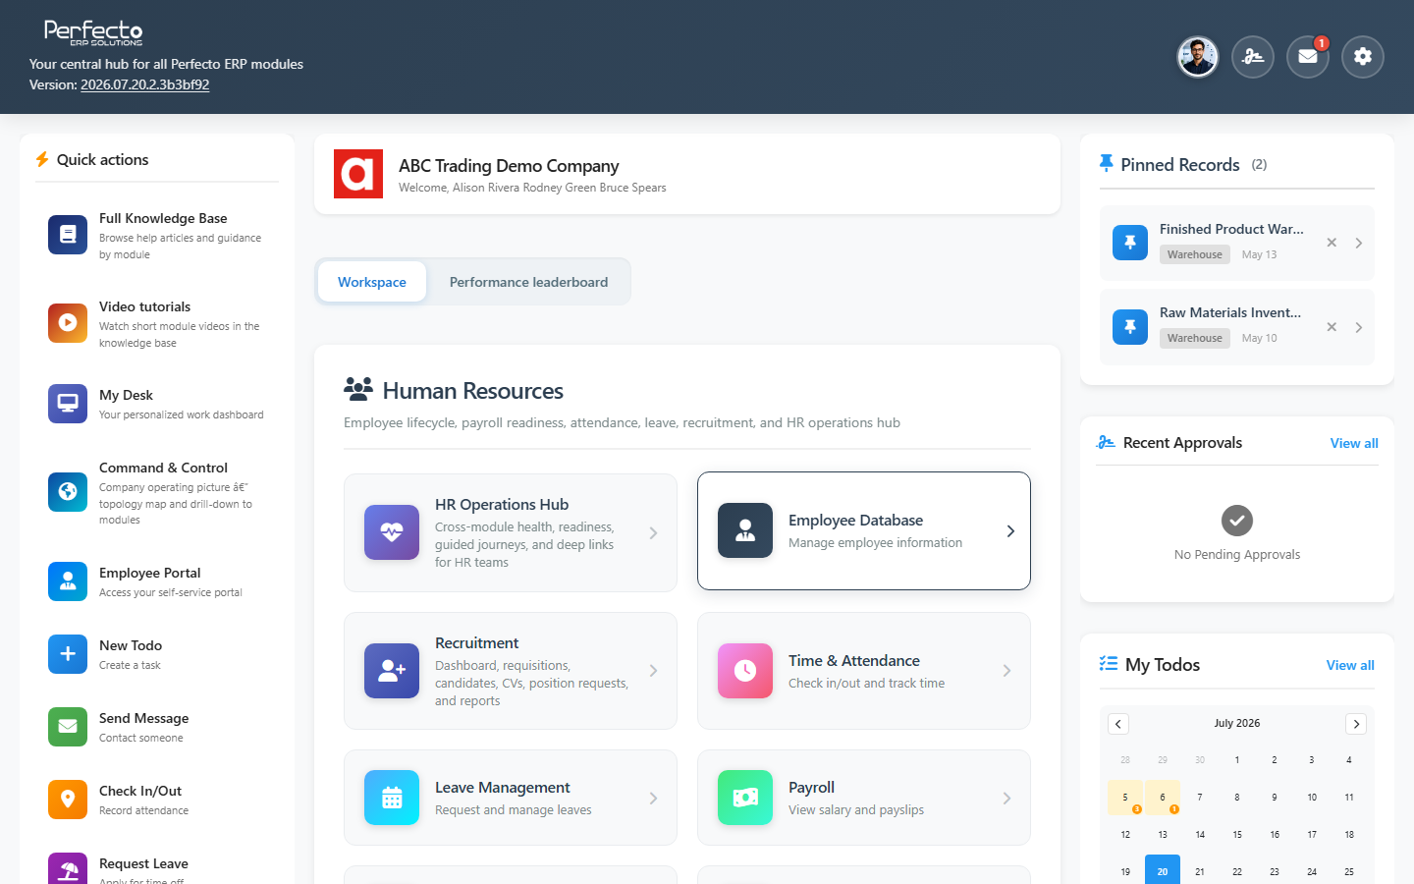
Task: Open the Payroll card title
Action: [x=811, y=787]
